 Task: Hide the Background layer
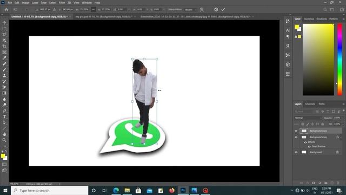pyautogui.click(x=296, y=152)
